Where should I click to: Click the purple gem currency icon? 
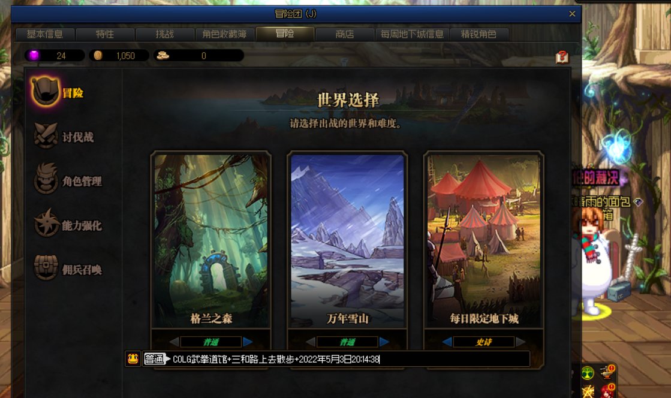click(34, 55)
